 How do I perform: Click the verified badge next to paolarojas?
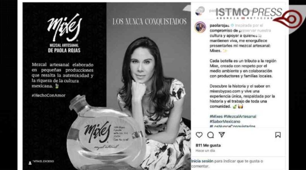[232, 25]
